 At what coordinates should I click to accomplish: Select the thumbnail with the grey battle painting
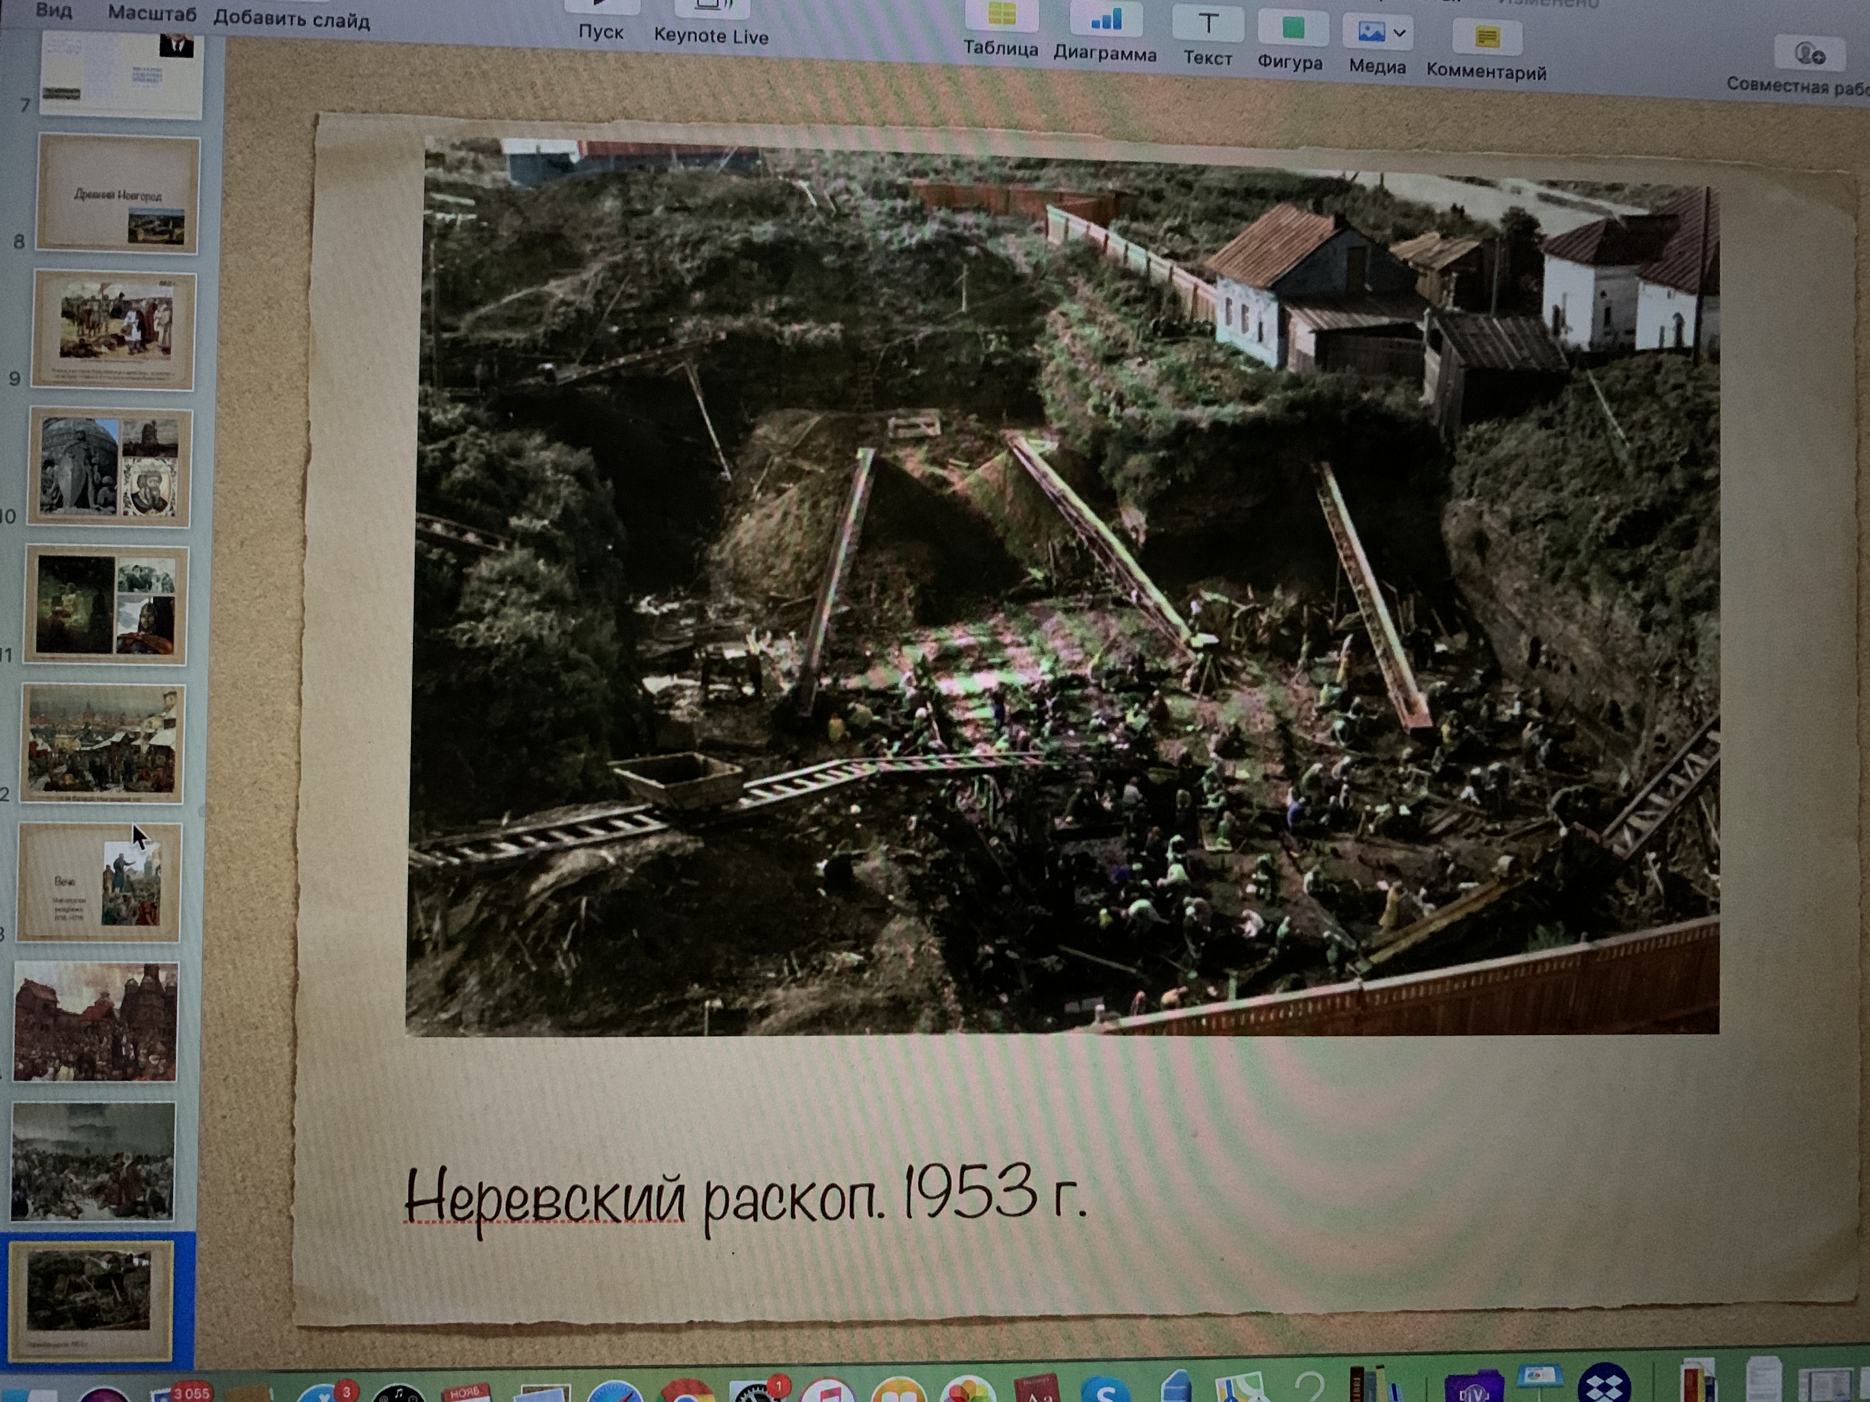(93, 1161)
